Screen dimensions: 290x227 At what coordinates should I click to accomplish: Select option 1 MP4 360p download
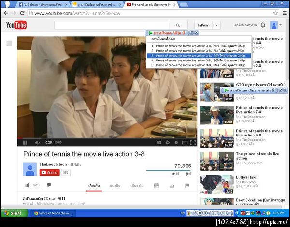(x=199, y=46)
